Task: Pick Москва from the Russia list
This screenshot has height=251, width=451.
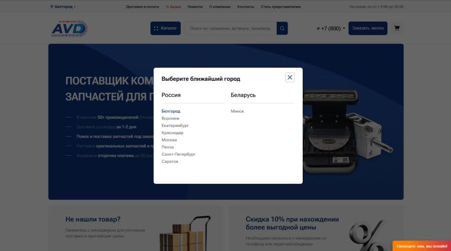Action: point(169,140)
